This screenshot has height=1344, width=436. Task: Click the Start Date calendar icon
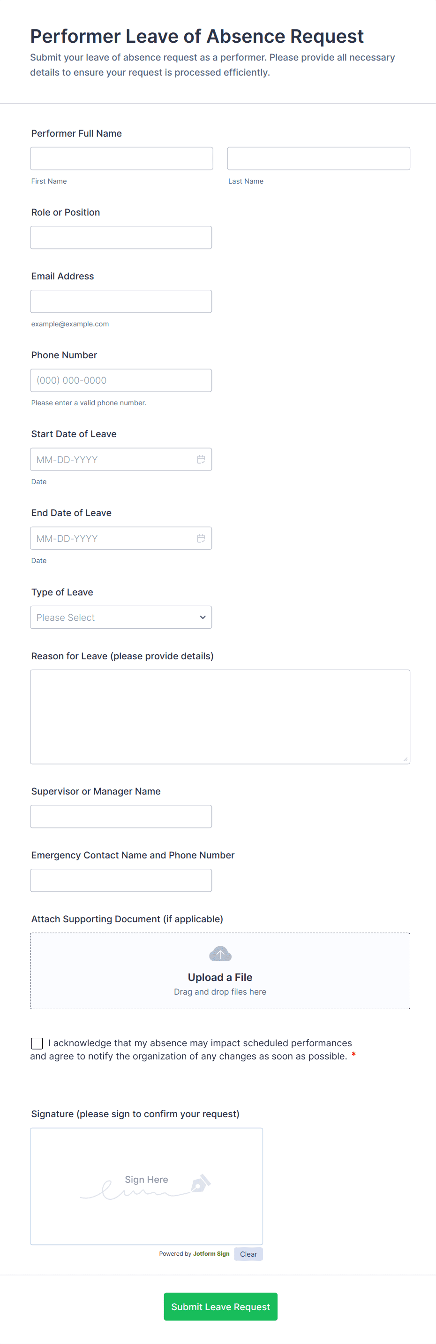coord(201,459)
